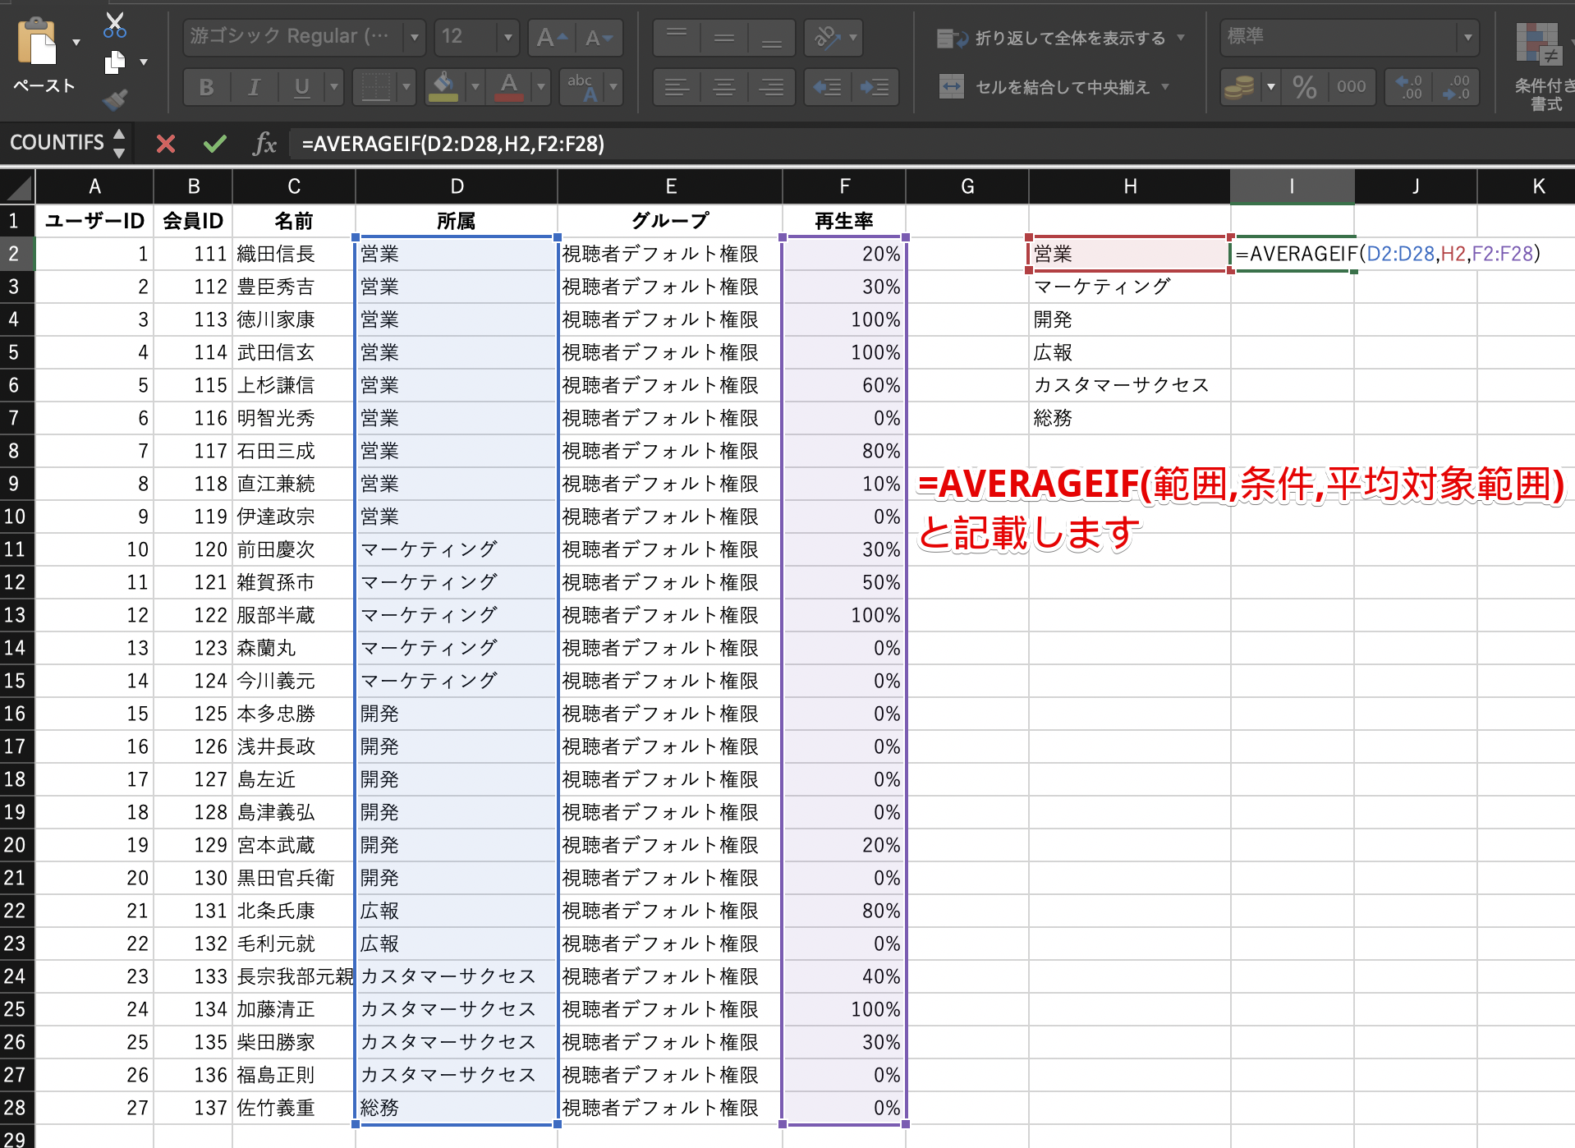Click the name 織田信長
Image resolution: width=1575 pixels, height=1148 pixels.
click(276, 254)
